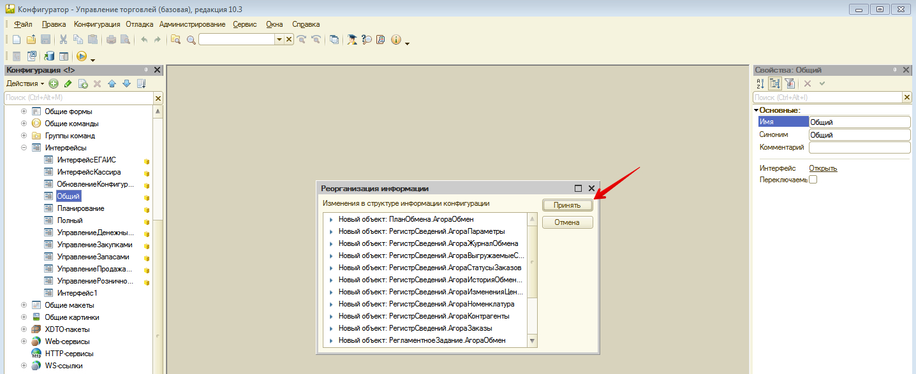This screenshot has width=916, height=374.
Task: Click the Принять button
Action: (x=567, y=205)
